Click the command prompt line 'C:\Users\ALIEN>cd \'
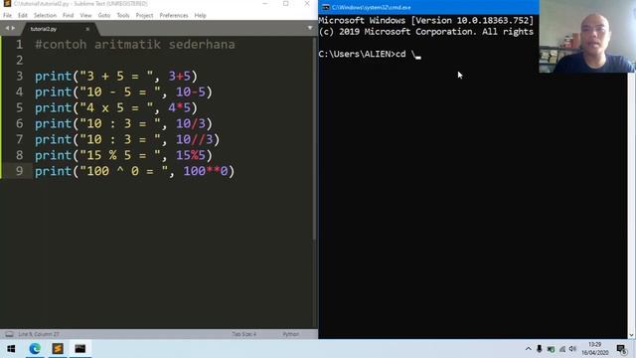Viewport: 636px width, 358px height. coord(370,54)
